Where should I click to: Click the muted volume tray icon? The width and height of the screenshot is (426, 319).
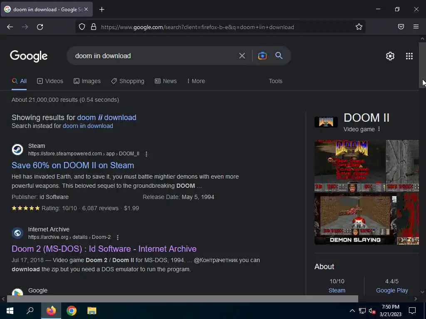pos(372,311)
